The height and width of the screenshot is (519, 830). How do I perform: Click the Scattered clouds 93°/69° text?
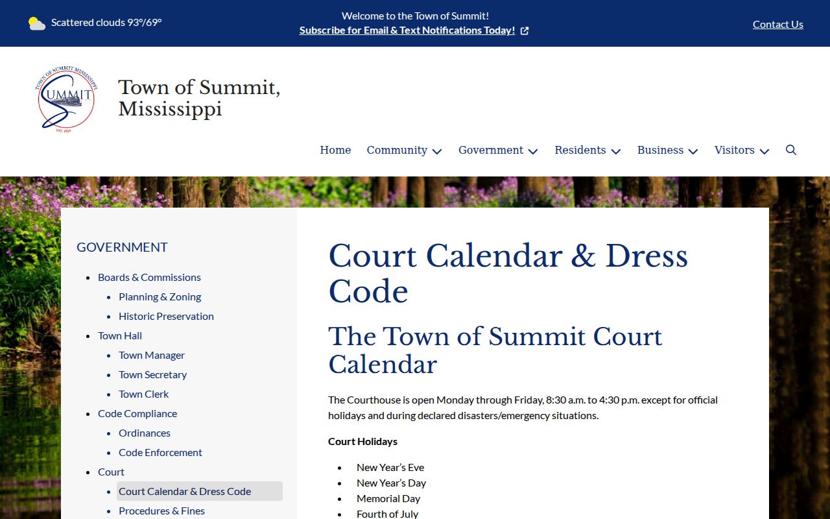(106, 22)
